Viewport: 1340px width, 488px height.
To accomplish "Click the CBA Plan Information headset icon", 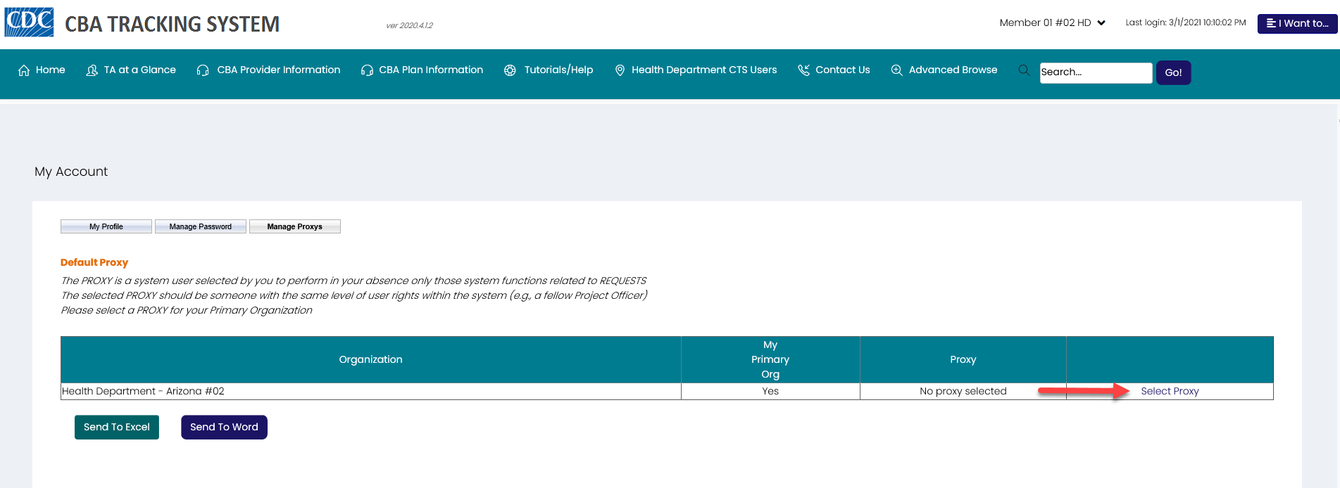I will pos(367,70).
